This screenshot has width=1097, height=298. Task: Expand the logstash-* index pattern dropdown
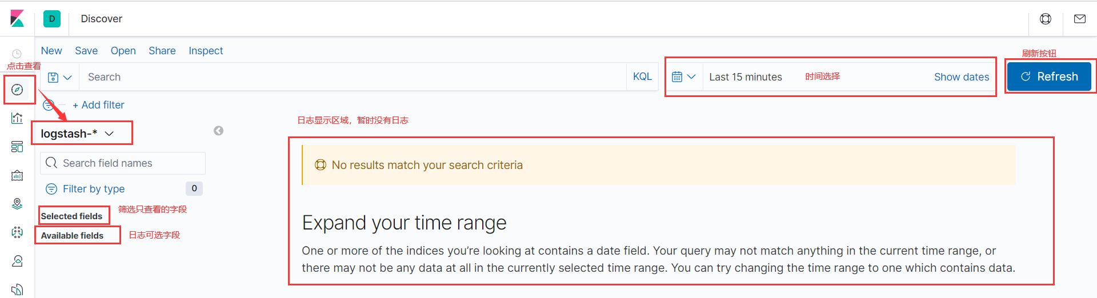click(78, 134)
